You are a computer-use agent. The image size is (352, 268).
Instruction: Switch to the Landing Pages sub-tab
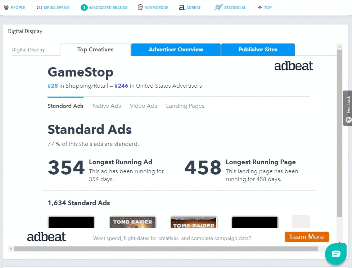click(x=185, y=106)
